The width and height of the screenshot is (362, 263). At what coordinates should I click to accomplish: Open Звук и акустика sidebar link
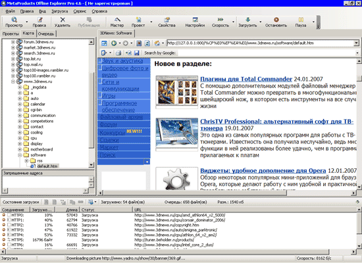pos(122,61)
